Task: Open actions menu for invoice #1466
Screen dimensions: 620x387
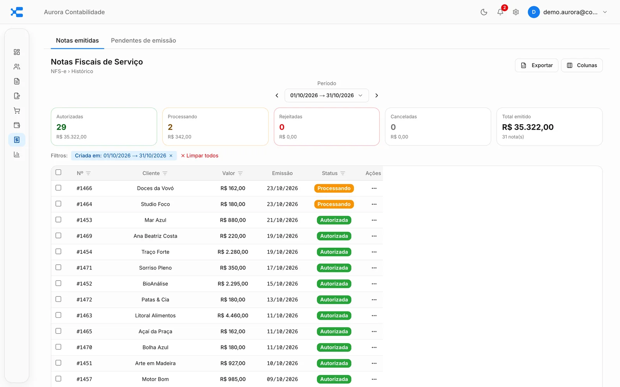Action: [374, 188]
